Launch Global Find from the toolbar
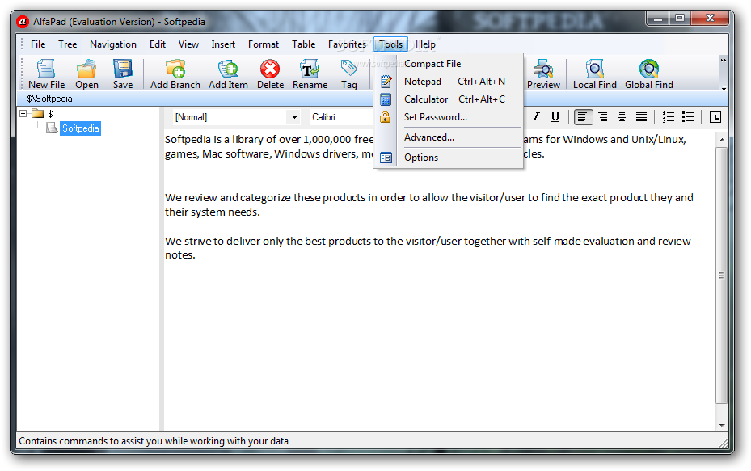 649,74
